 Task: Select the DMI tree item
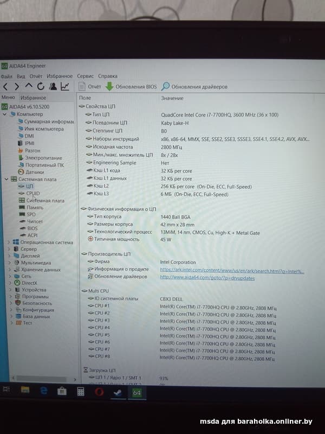25,136
